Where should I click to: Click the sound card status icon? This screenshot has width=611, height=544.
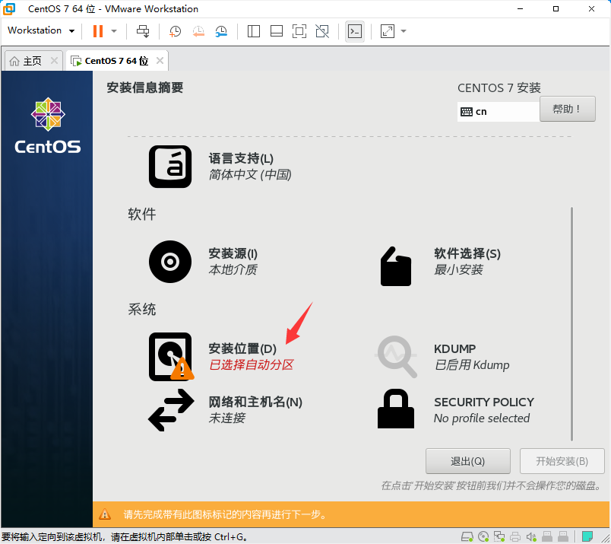pyautogui.click(x=531, y=537)
